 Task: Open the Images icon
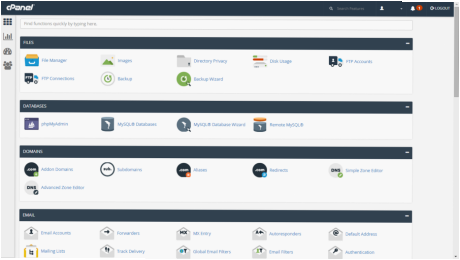pos(108,61)
